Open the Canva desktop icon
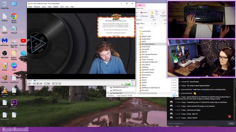 tap(14, 67)
